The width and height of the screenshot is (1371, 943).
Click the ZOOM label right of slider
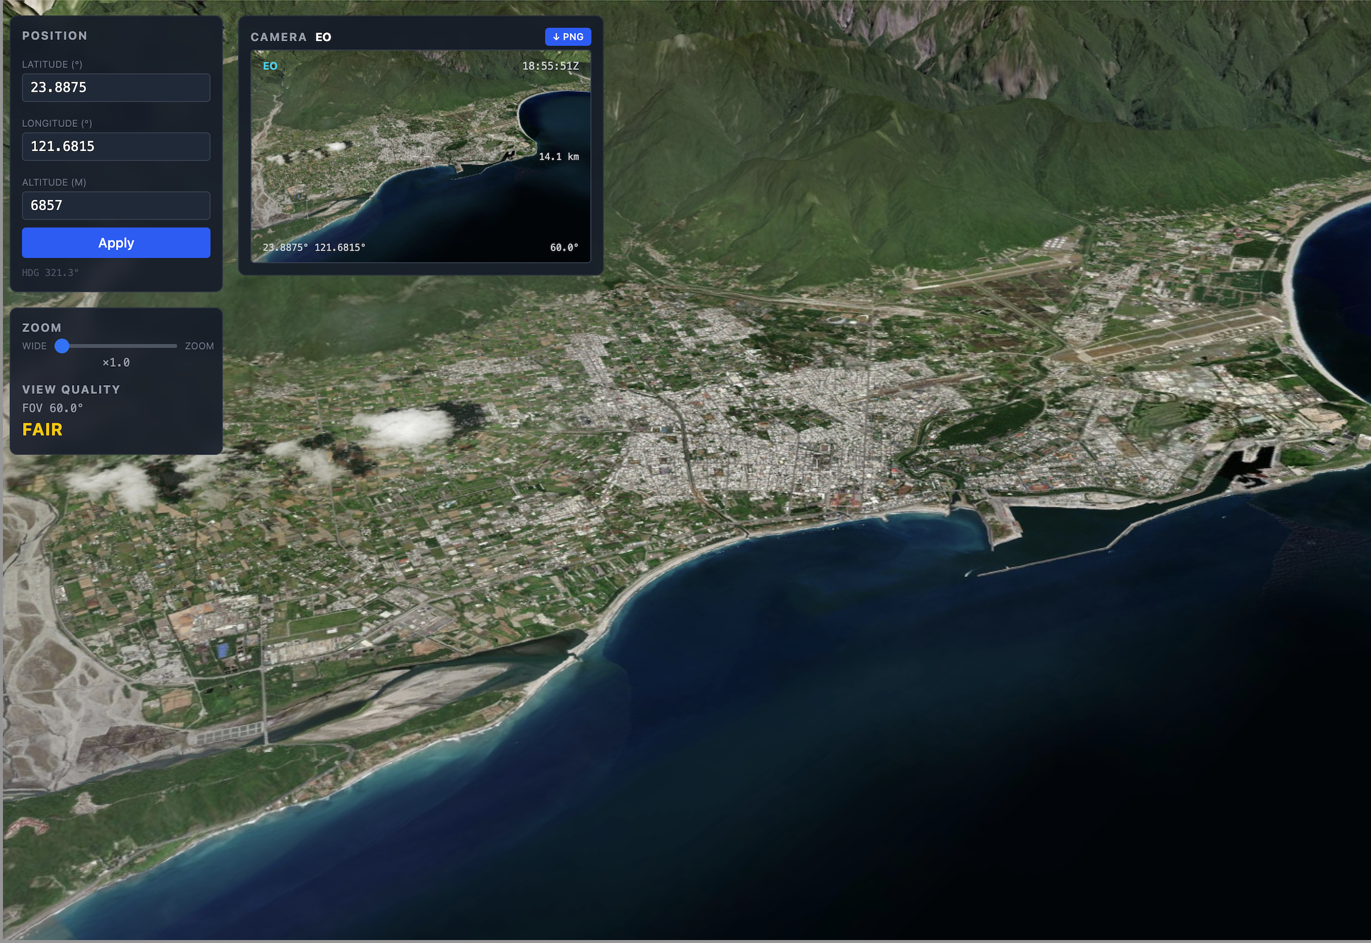click(x=199, y=346)
